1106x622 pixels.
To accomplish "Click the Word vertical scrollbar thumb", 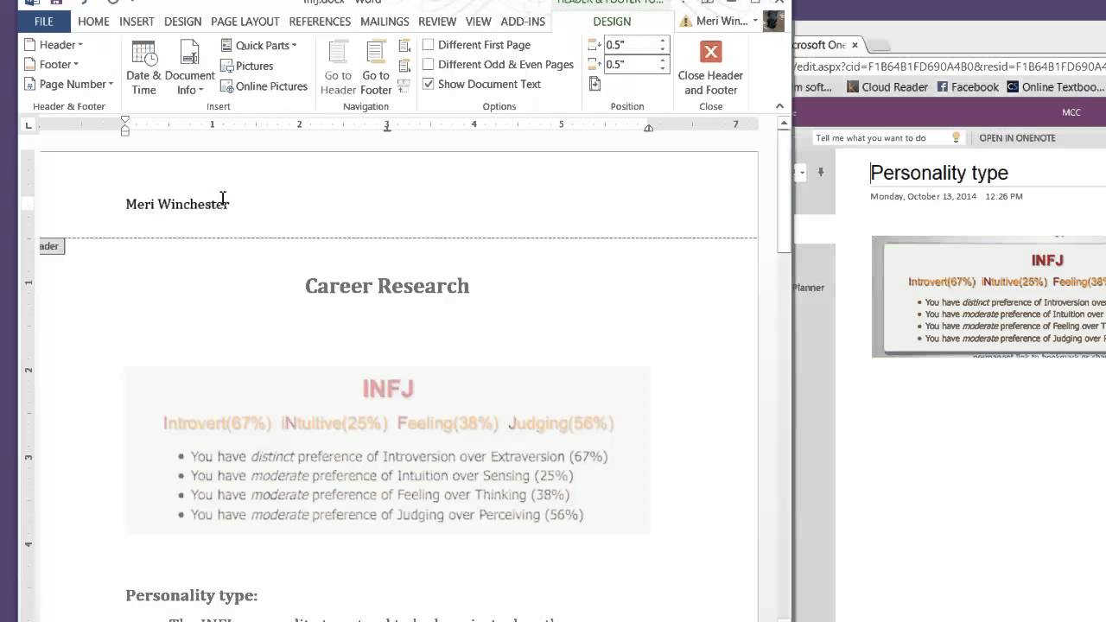I will click(784, 192).
